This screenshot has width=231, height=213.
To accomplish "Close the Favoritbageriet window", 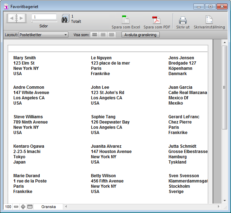I will click(222, 7).
